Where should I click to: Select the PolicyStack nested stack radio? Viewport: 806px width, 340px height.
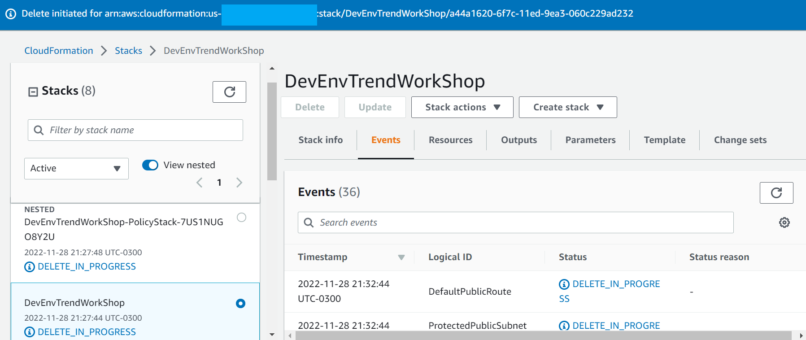[241, 218]
